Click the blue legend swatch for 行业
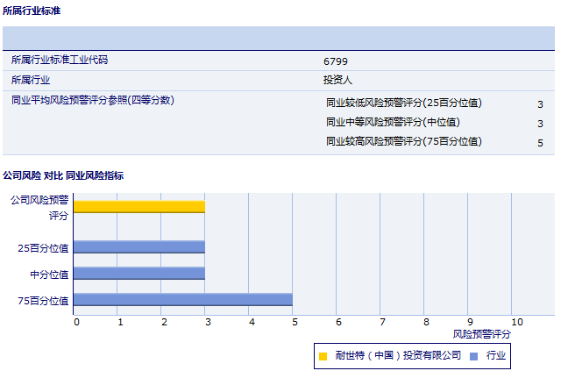 [x=473, y=356]
